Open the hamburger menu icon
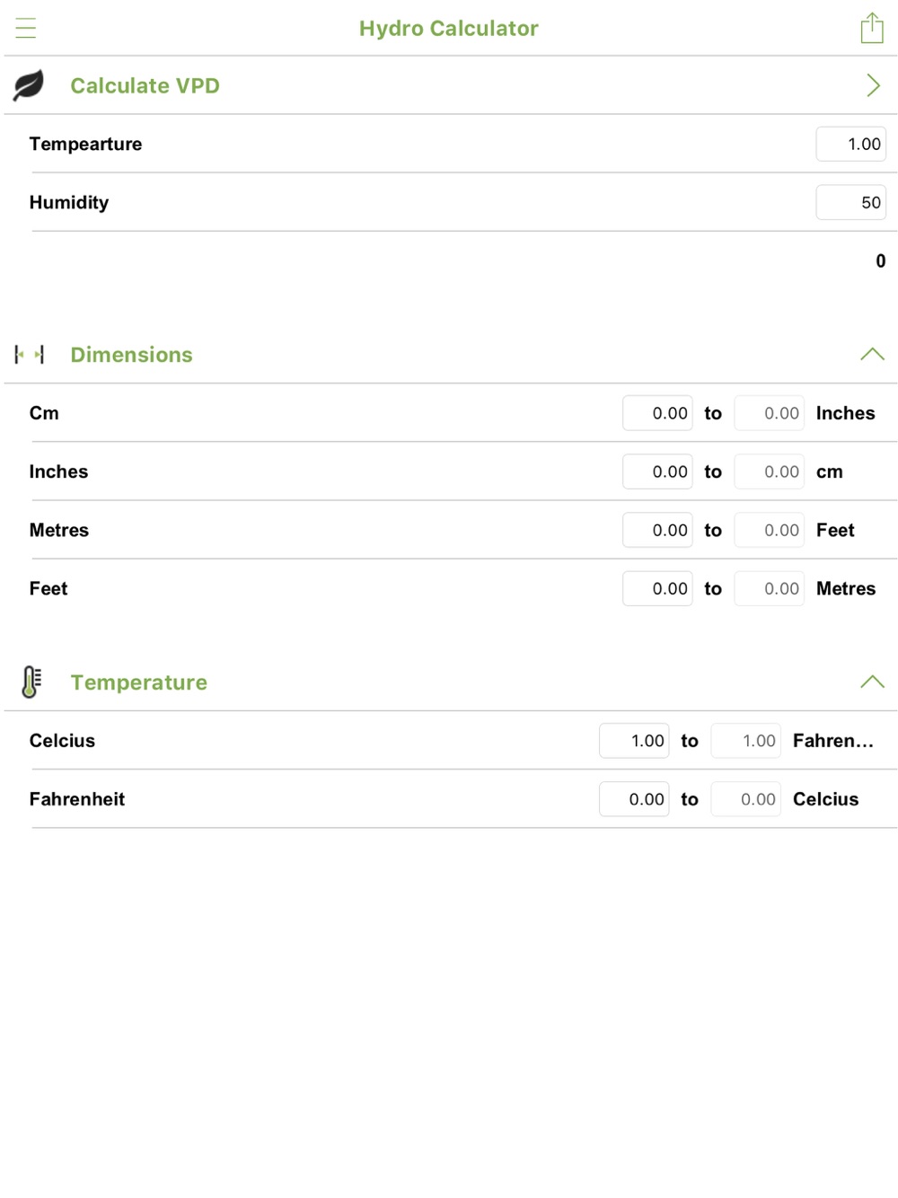Image resolution: width=898 pixels, height=1198 pixels. (26, 28)
